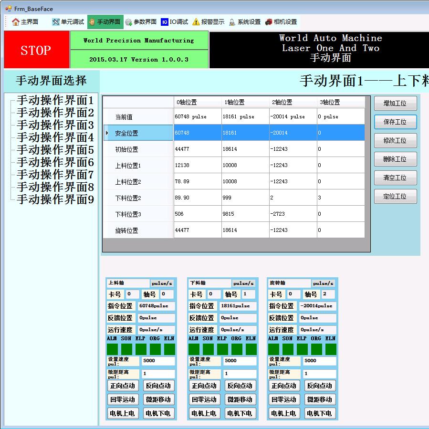Screen dimensions: 429x429
Task: Click 上料轴 正向点动 button
Action: (123, 386)
